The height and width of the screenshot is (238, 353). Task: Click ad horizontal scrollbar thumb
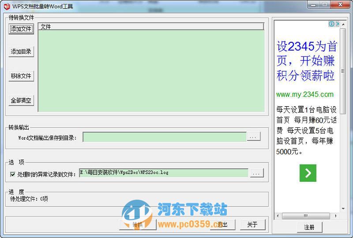[306, 216]
